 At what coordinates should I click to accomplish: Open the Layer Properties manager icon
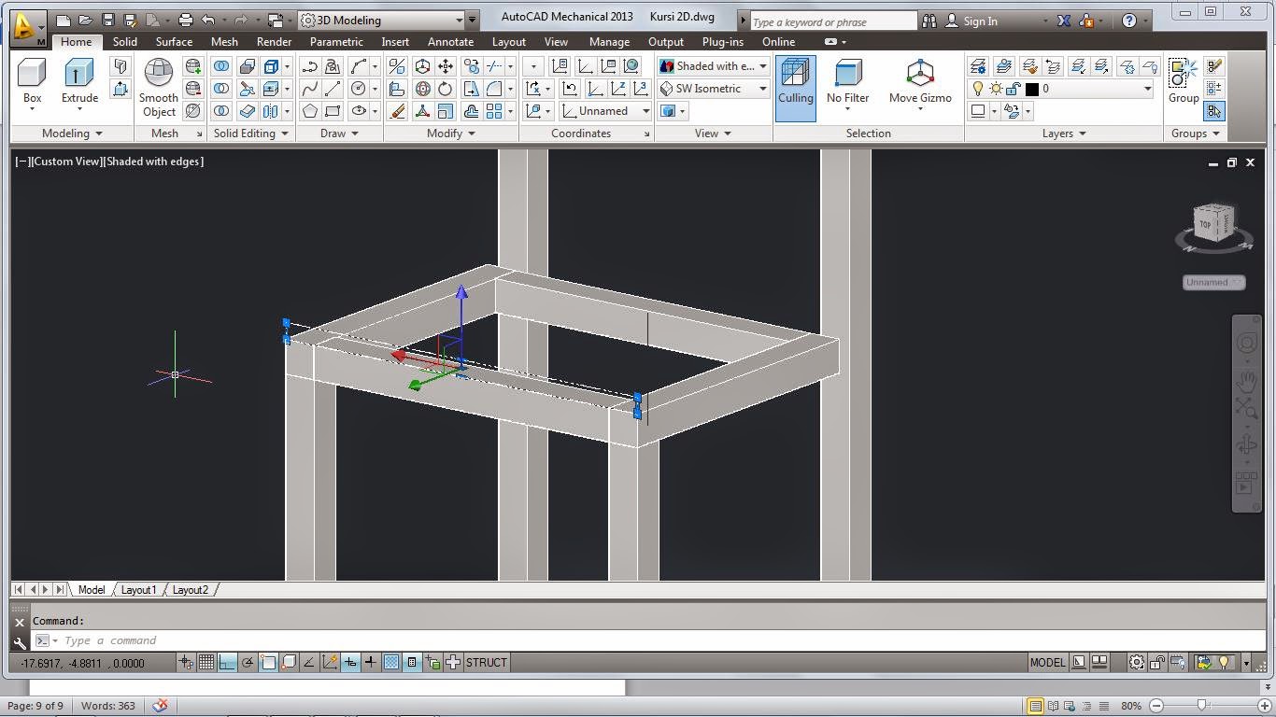(x=979, y=66)
